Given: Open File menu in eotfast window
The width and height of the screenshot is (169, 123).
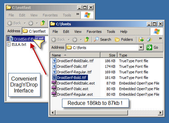Looking at the screenshot, I should 11,15.
